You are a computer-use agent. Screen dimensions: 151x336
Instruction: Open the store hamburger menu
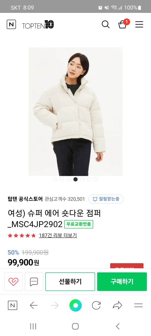139,25
